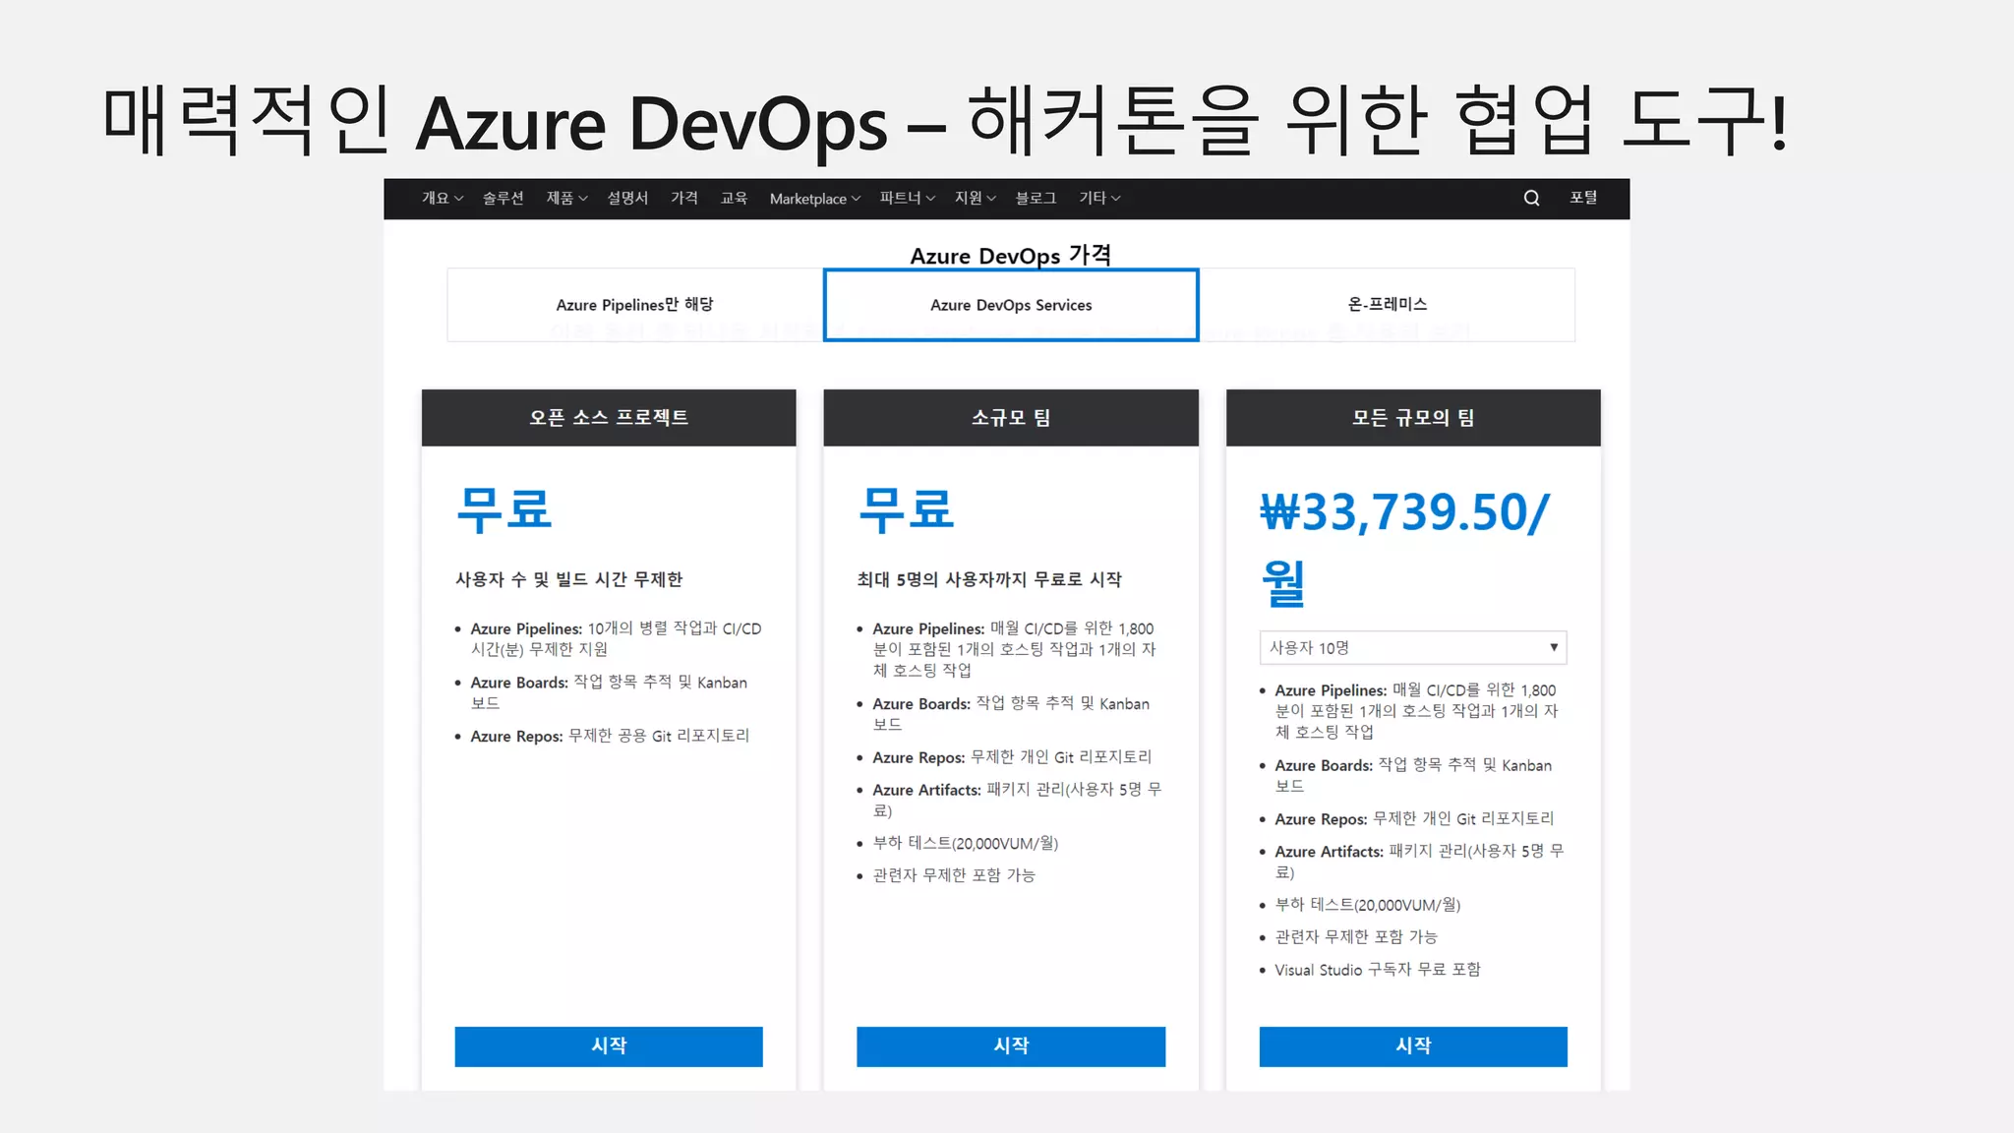Click the 솔루션 menu item

coord(503,198)
